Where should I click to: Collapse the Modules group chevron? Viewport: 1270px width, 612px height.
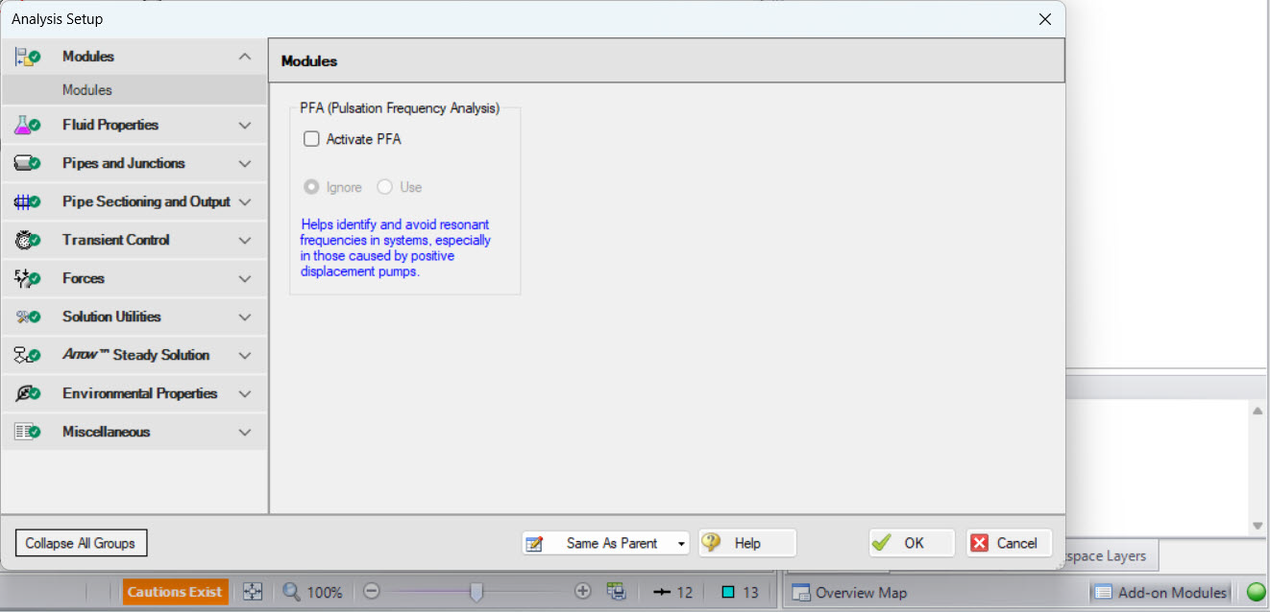tap(245, 57)
